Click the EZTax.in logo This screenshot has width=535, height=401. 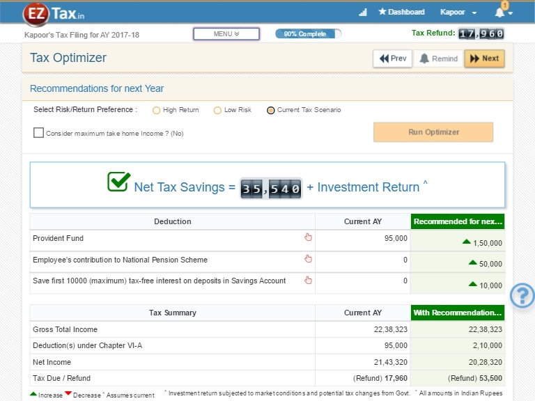click(x=54, y=14)
